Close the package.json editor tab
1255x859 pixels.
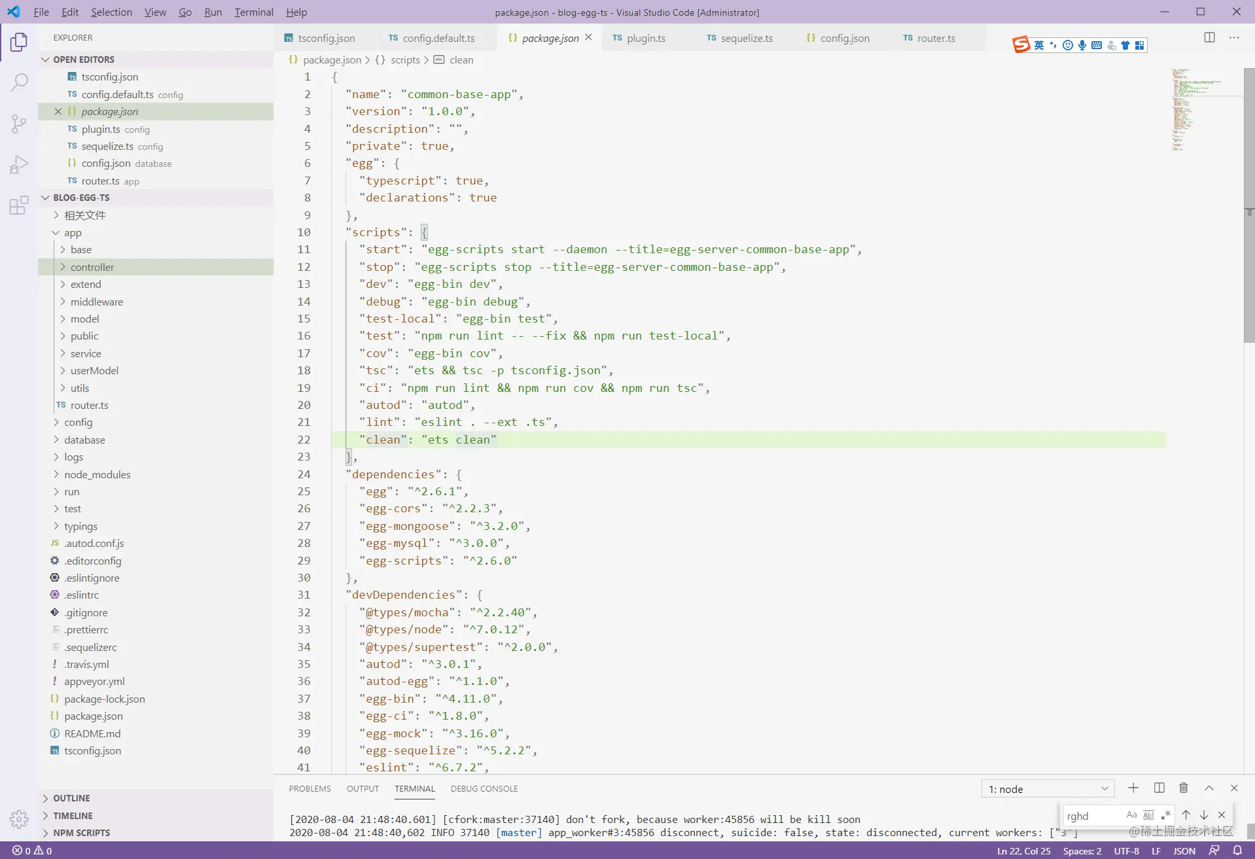[589, 38]
